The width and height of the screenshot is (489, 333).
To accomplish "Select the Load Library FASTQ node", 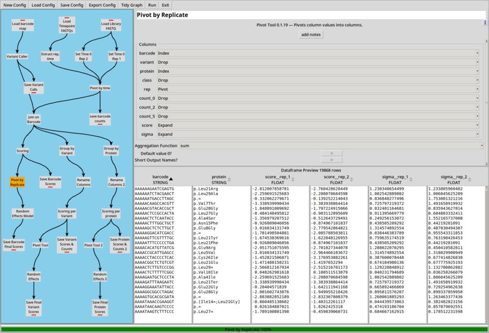I will coord(111,26).
